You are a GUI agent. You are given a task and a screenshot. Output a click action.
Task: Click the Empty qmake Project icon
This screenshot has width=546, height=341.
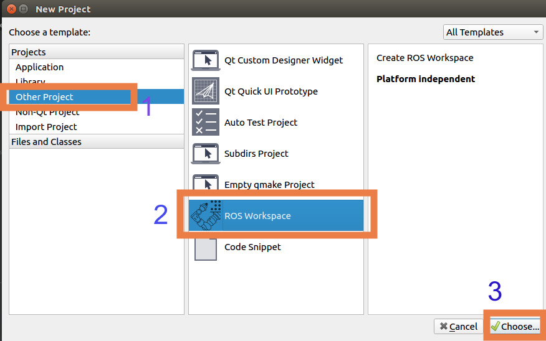point(206,182)
